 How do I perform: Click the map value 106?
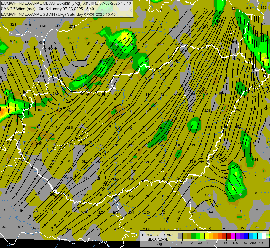[131, 196]
